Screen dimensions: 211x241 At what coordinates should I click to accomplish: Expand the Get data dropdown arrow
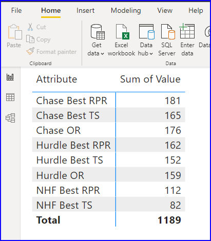102,54
